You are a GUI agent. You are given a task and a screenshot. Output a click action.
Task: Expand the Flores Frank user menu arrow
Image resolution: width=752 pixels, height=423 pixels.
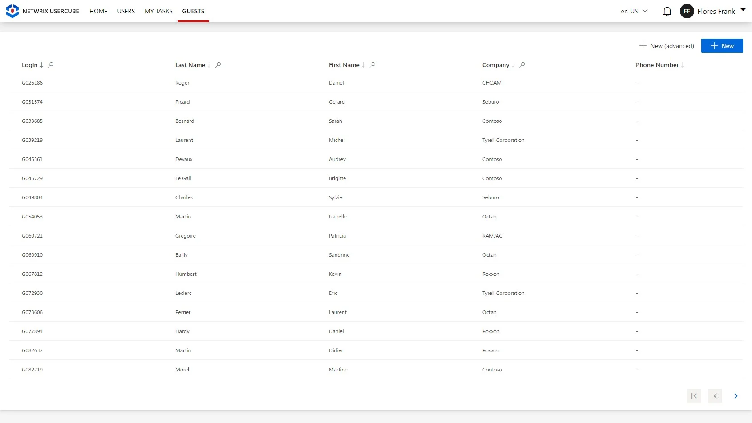point(743,10)
